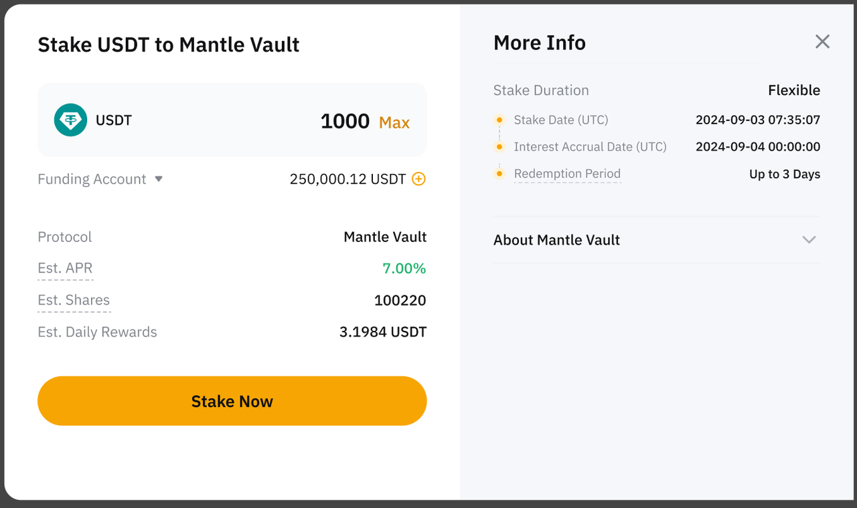Open the Est. APR tooltip
The height and width of the screenshot is (508, 857).
tap(65, 268)
